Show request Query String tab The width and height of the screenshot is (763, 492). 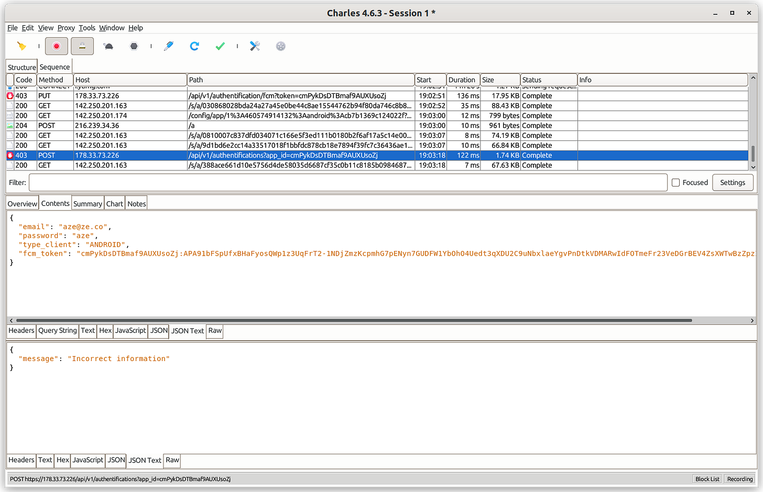(x=58, y=330)
